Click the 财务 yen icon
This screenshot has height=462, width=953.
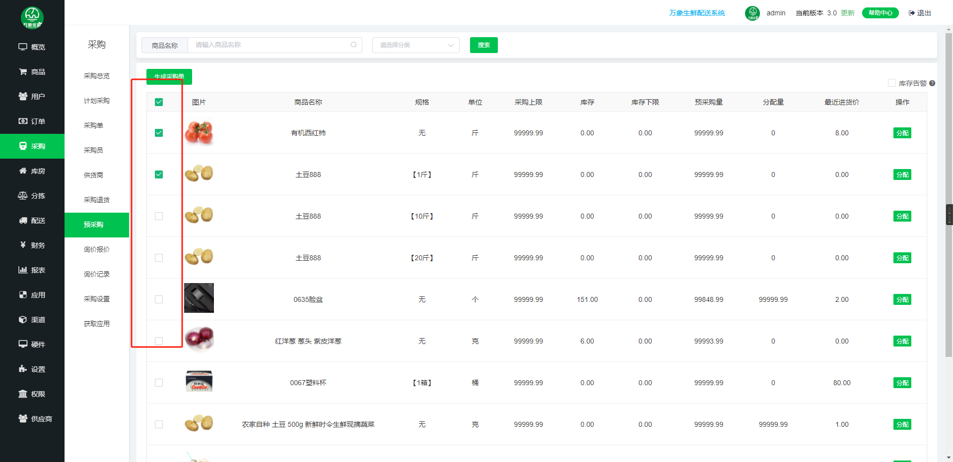pos(23,245)
